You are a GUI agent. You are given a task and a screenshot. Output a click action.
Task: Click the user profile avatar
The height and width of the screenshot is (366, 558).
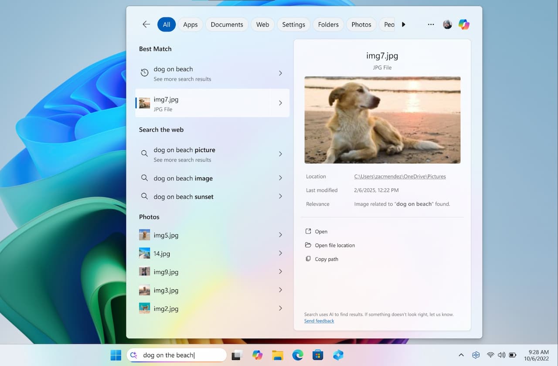[x=447, y=24]
